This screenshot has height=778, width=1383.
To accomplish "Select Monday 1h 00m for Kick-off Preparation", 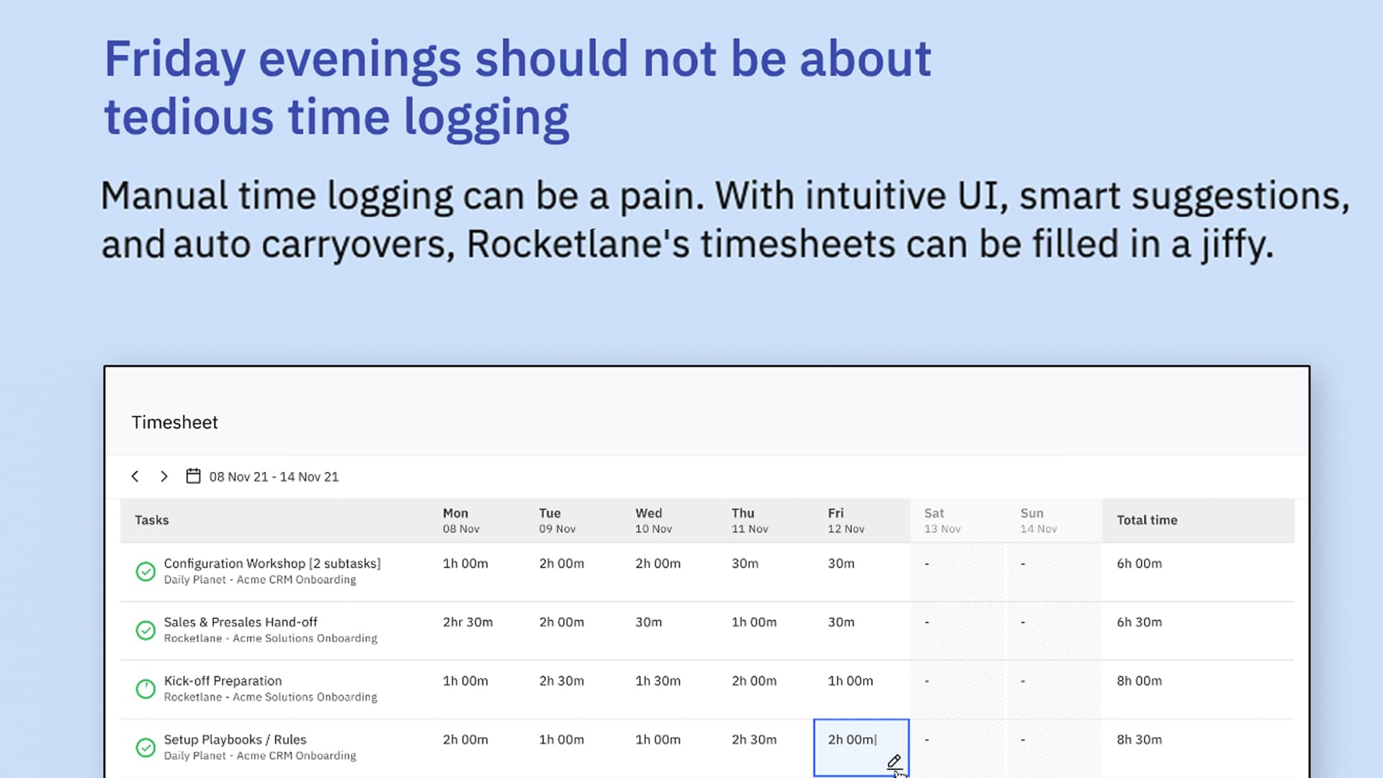I will coord(465,681).
